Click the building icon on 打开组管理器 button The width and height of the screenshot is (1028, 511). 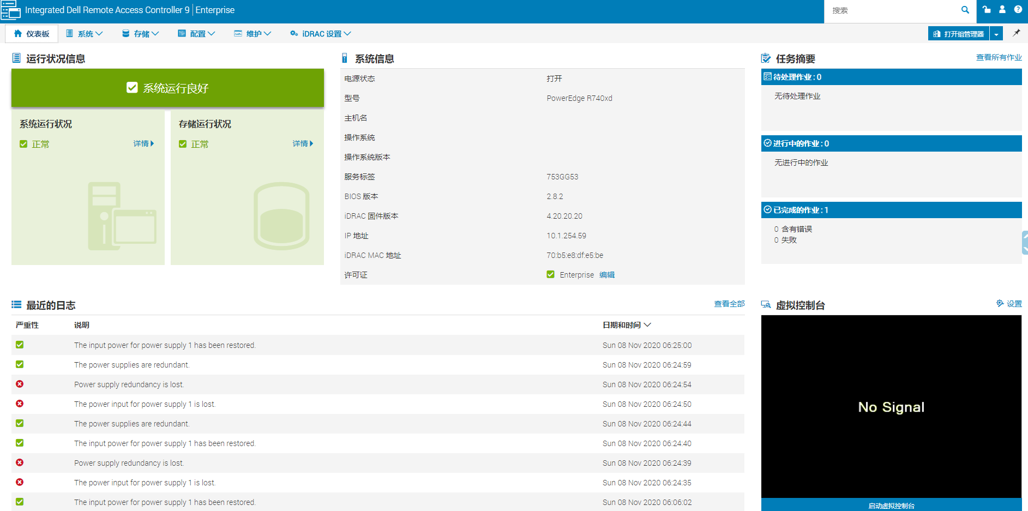[936, 33]
